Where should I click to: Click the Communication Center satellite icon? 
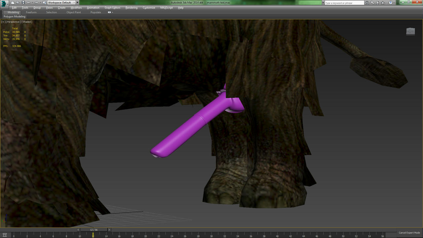tap(377, 3)
